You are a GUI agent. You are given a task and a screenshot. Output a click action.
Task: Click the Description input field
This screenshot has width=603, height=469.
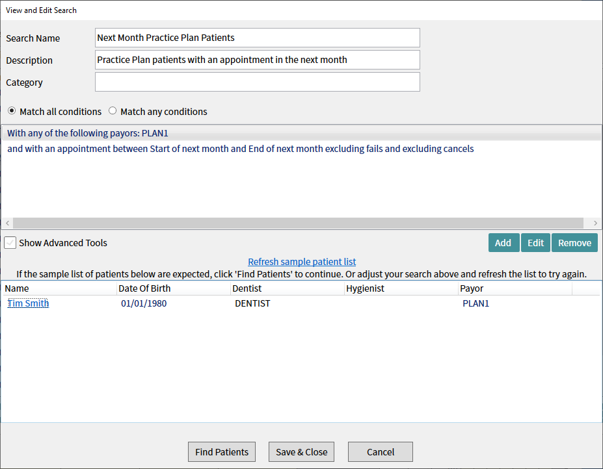[258, 60]
